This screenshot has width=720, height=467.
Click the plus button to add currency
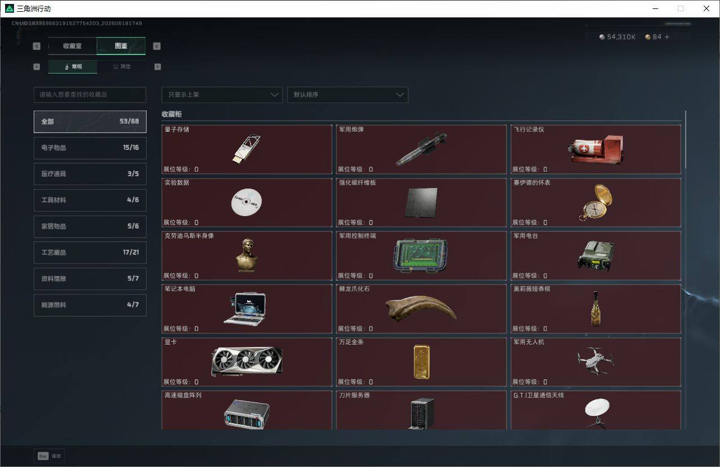click(x=667, y=37)
